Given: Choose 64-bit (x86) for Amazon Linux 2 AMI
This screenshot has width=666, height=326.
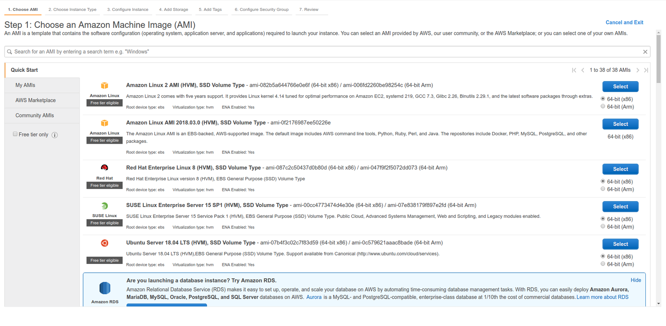Looking at the screenshot, I should (603, 99).
